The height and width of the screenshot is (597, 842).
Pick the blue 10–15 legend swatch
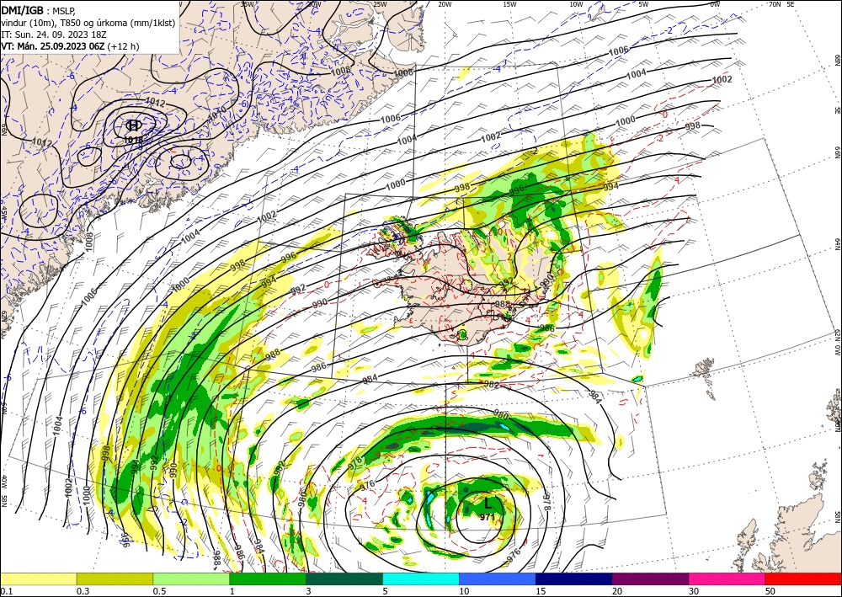tap(498, 578)
